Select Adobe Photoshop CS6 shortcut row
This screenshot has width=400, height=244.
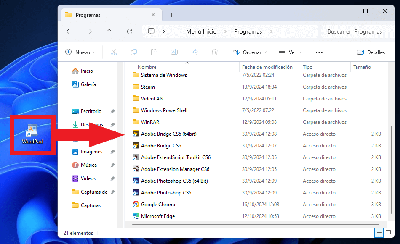coord(256,193)
